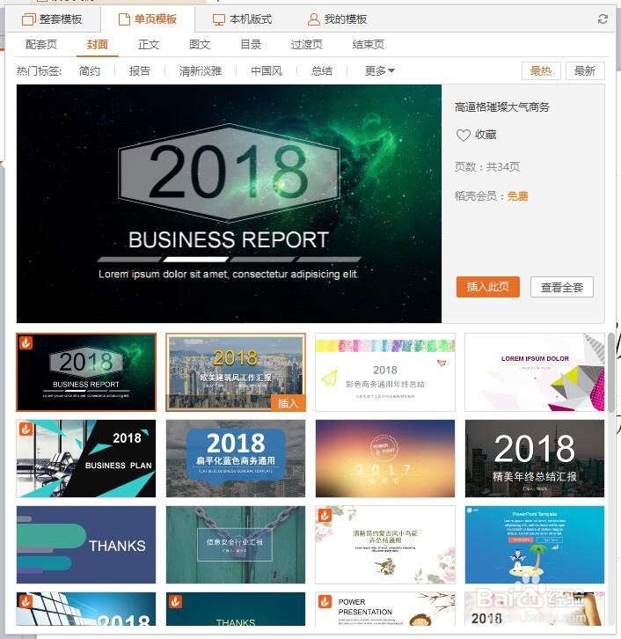Image resolution: width=621 pixels, height=639 pixels.
Task: Select the 过渡页 category
Action: [x=307, y=44]
